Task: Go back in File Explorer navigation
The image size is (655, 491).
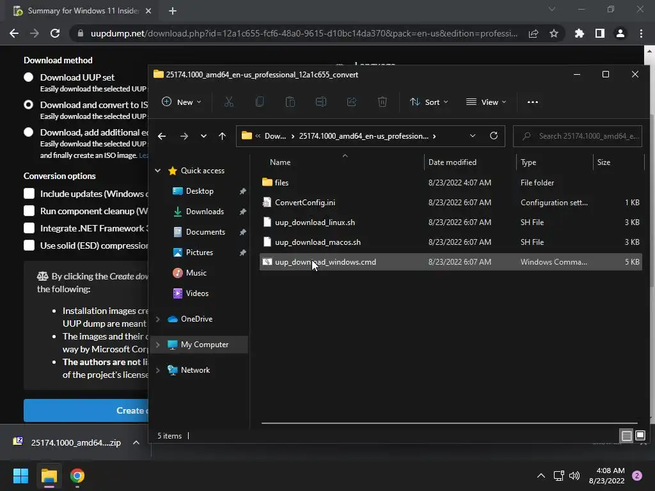Action: click(162, 136)
